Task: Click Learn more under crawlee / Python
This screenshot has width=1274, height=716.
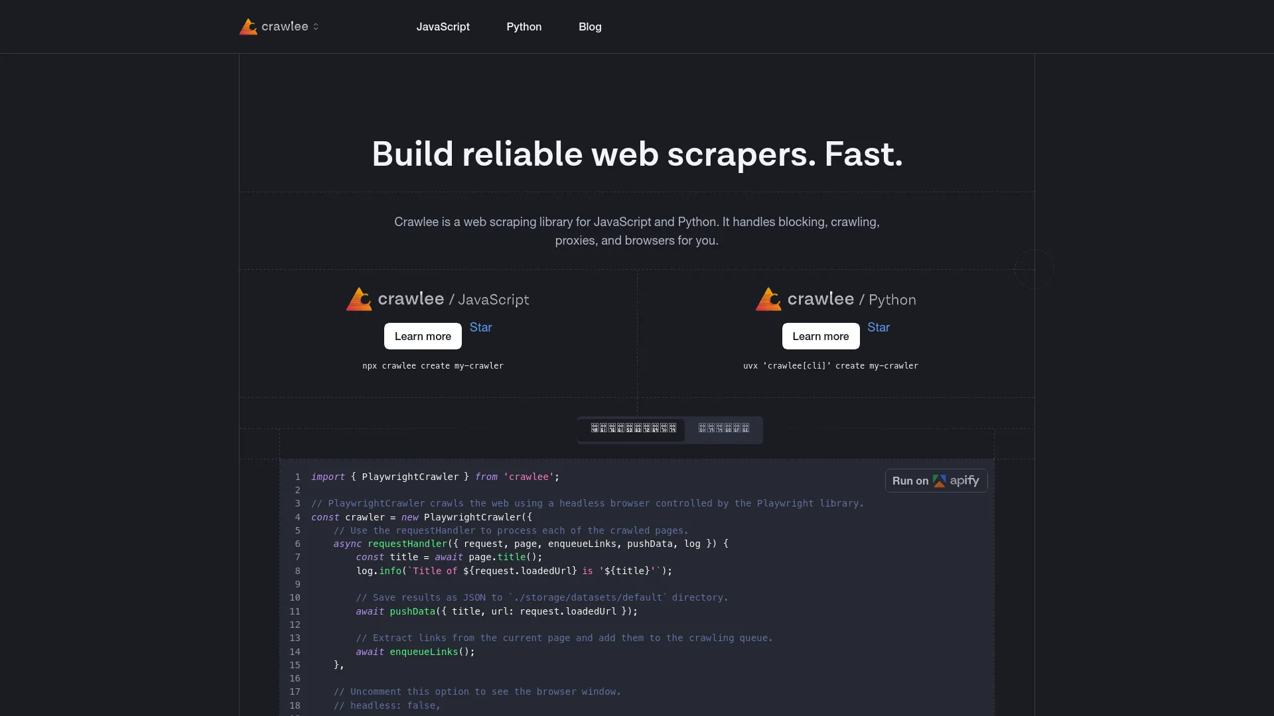Action: pyautogui.click(x=821, y=336)
